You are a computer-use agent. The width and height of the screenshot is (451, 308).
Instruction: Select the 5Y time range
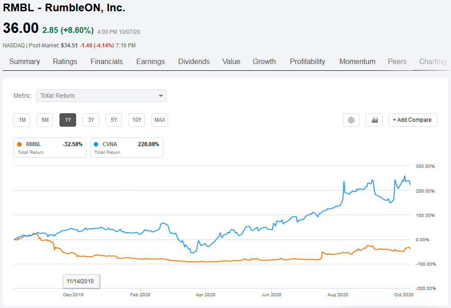[114, 120]
